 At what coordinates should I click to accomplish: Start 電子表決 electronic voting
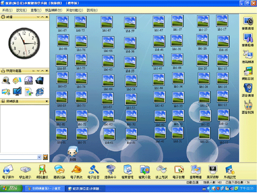coord(76,172)
